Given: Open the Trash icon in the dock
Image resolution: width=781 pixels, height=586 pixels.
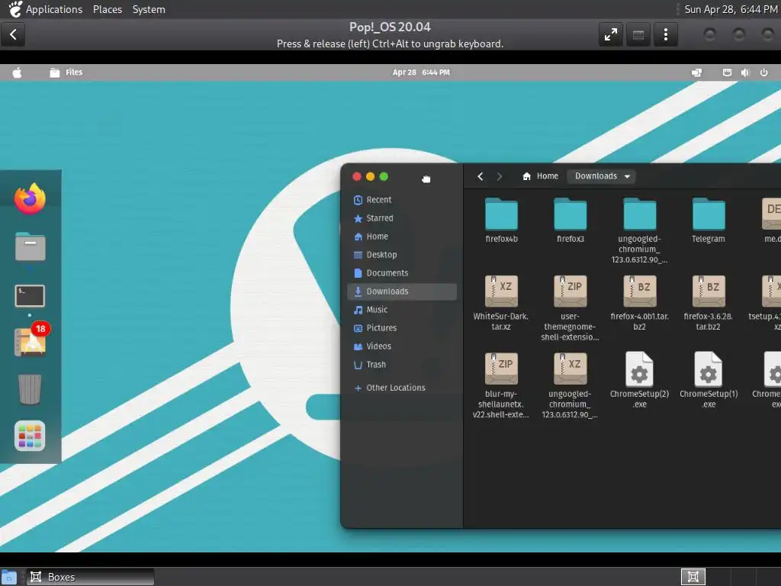Looking at the screenshot, I should point(30,388).
